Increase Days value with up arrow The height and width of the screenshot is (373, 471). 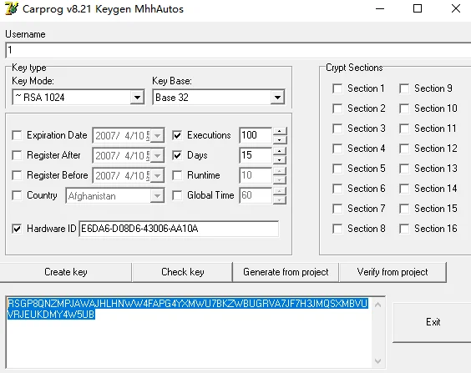tap(280, 151)
